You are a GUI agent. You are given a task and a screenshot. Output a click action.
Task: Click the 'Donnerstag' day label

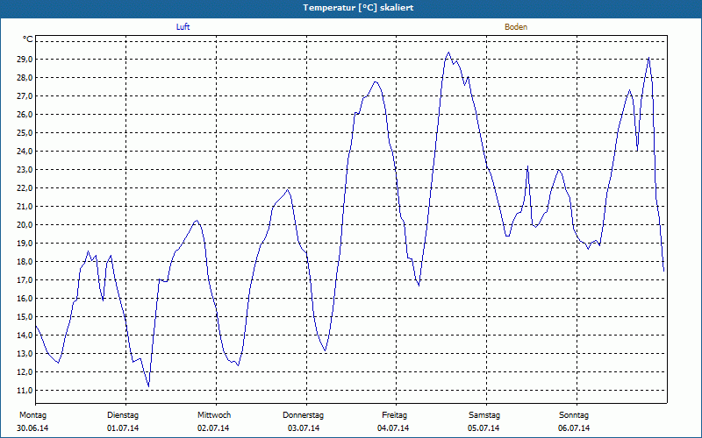point(303,415)
